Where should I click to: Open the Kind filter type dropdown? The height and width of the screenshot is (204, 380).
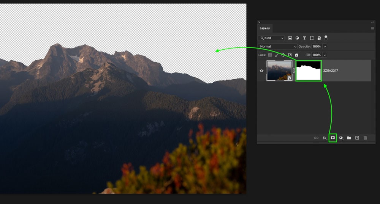click(272, 38)
